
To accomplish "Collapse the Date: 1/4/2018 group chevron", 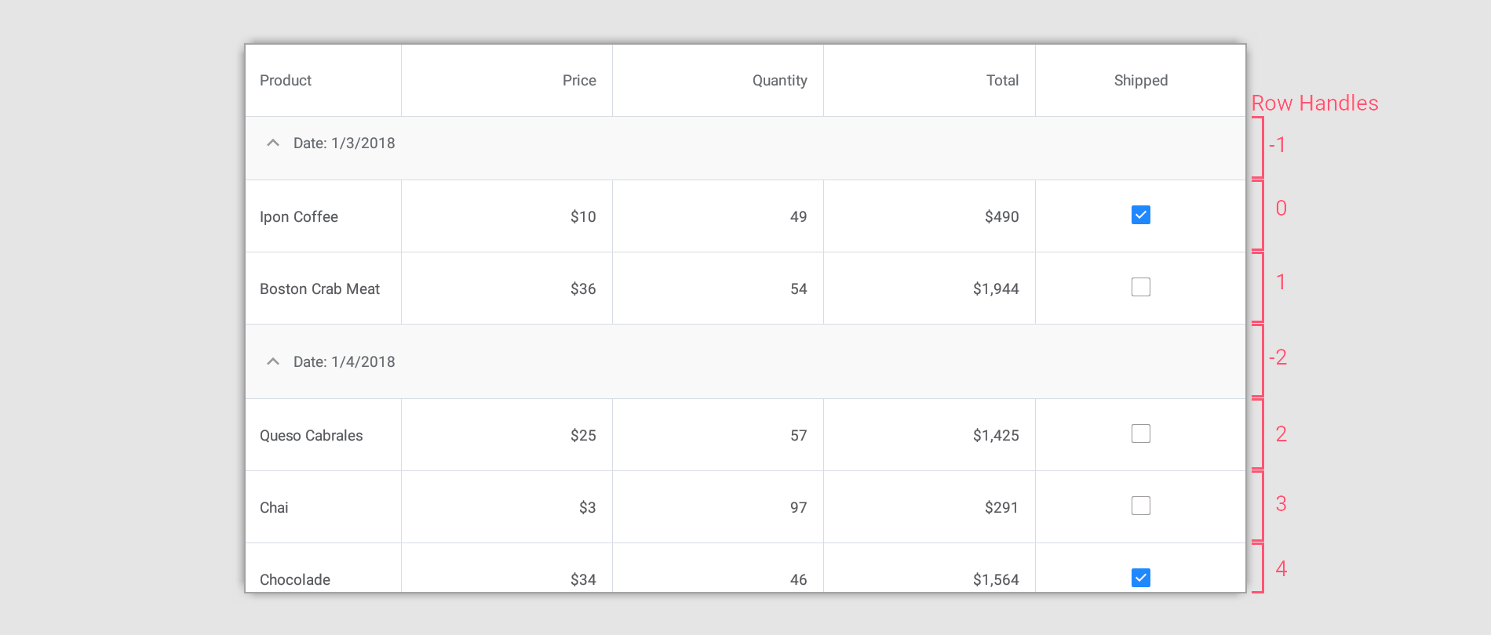I will tap(273, 362).
